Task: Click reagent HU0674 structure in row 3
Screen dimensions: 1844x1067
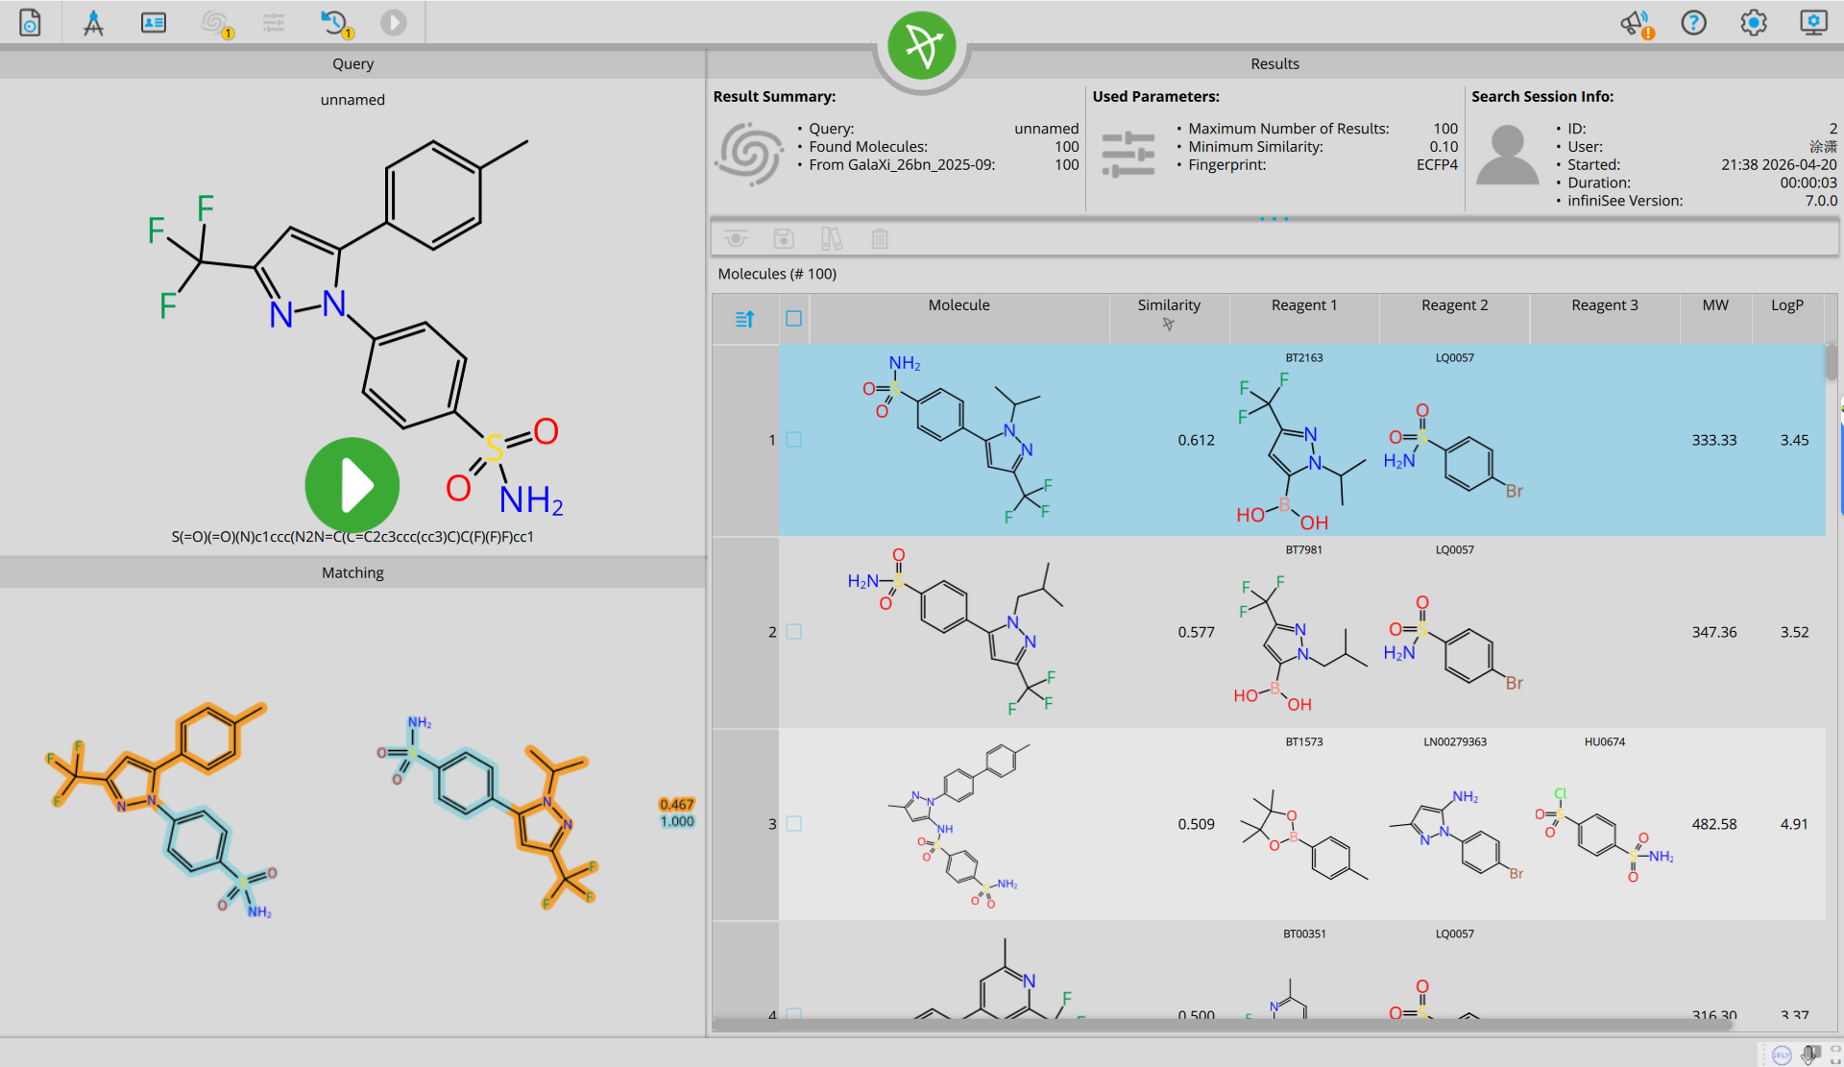Action: [1605, 834]
